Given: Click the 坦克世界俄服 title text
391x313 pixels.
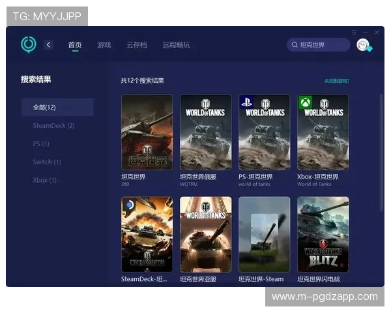Looking at the screenshot, I should pyautogui.click(x=198, y=177).
